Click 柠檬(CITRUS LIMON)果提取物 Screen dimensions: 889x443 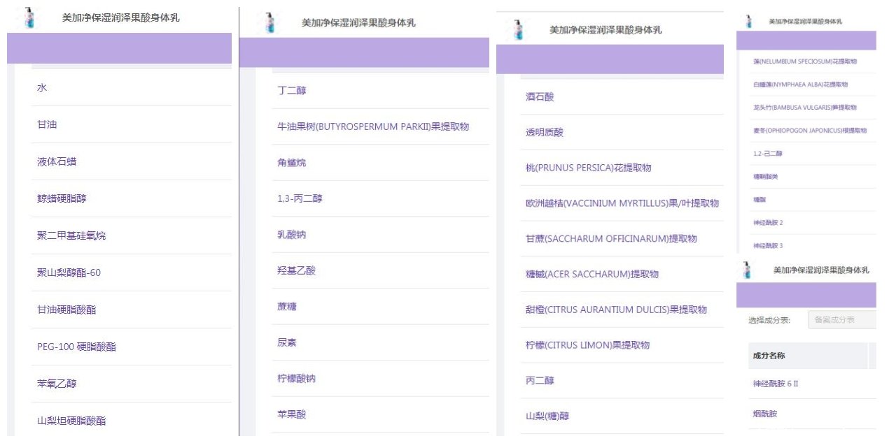pyautogui.click(x=587, y=345)
